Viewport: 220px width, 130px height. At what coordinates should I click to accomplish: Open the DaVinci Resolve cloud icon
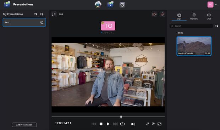tap(98, 5)
